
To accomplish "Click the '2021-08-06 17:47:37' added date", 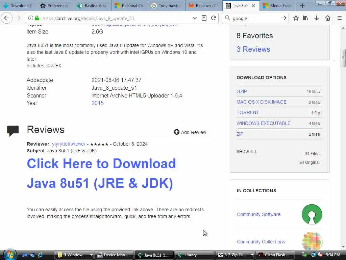I will tap(117, 80).
